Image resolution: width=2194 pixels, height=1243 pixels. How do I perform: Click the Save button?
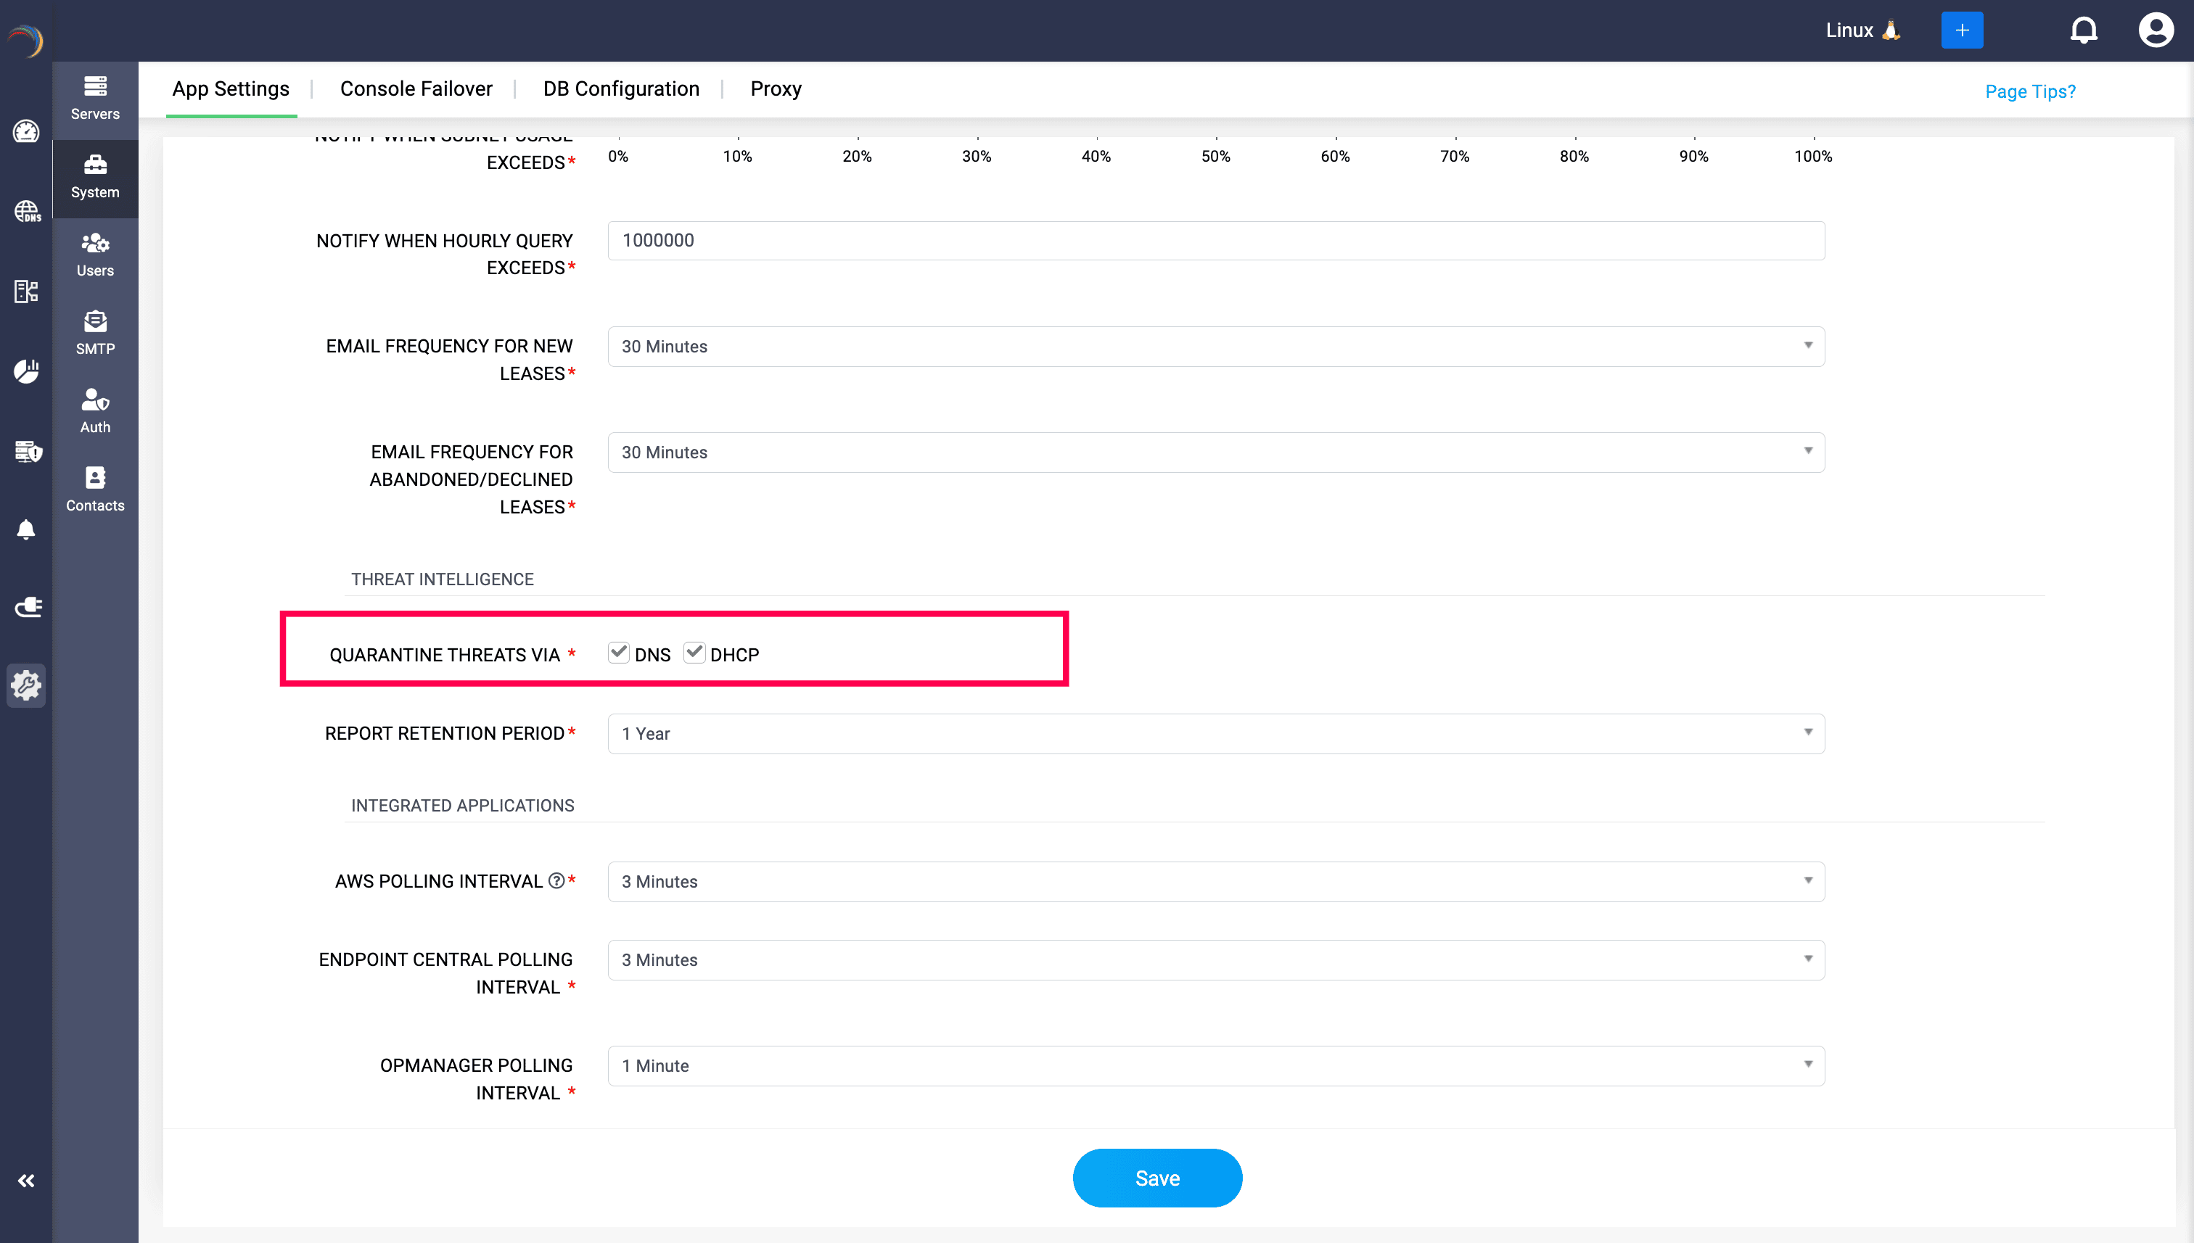(x=1157, y=1177)
